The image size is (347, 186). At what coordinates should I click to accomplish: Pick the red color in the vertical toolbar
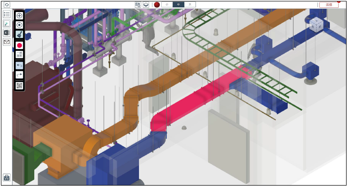coord(19,45)
